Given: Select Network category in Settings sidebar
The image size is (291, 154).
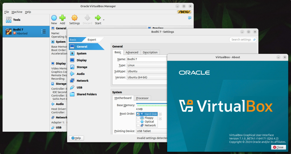Looking at the screenshot, I should coord(87,81).
